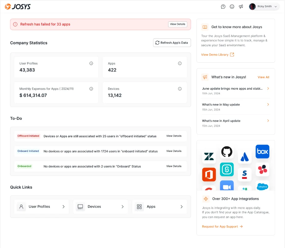
Task: Expand chevron for May update item
Action: (268, 105)
